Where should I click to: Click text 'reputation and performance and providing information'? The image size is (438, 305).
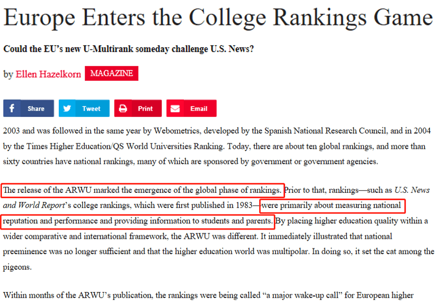(97, 221)
